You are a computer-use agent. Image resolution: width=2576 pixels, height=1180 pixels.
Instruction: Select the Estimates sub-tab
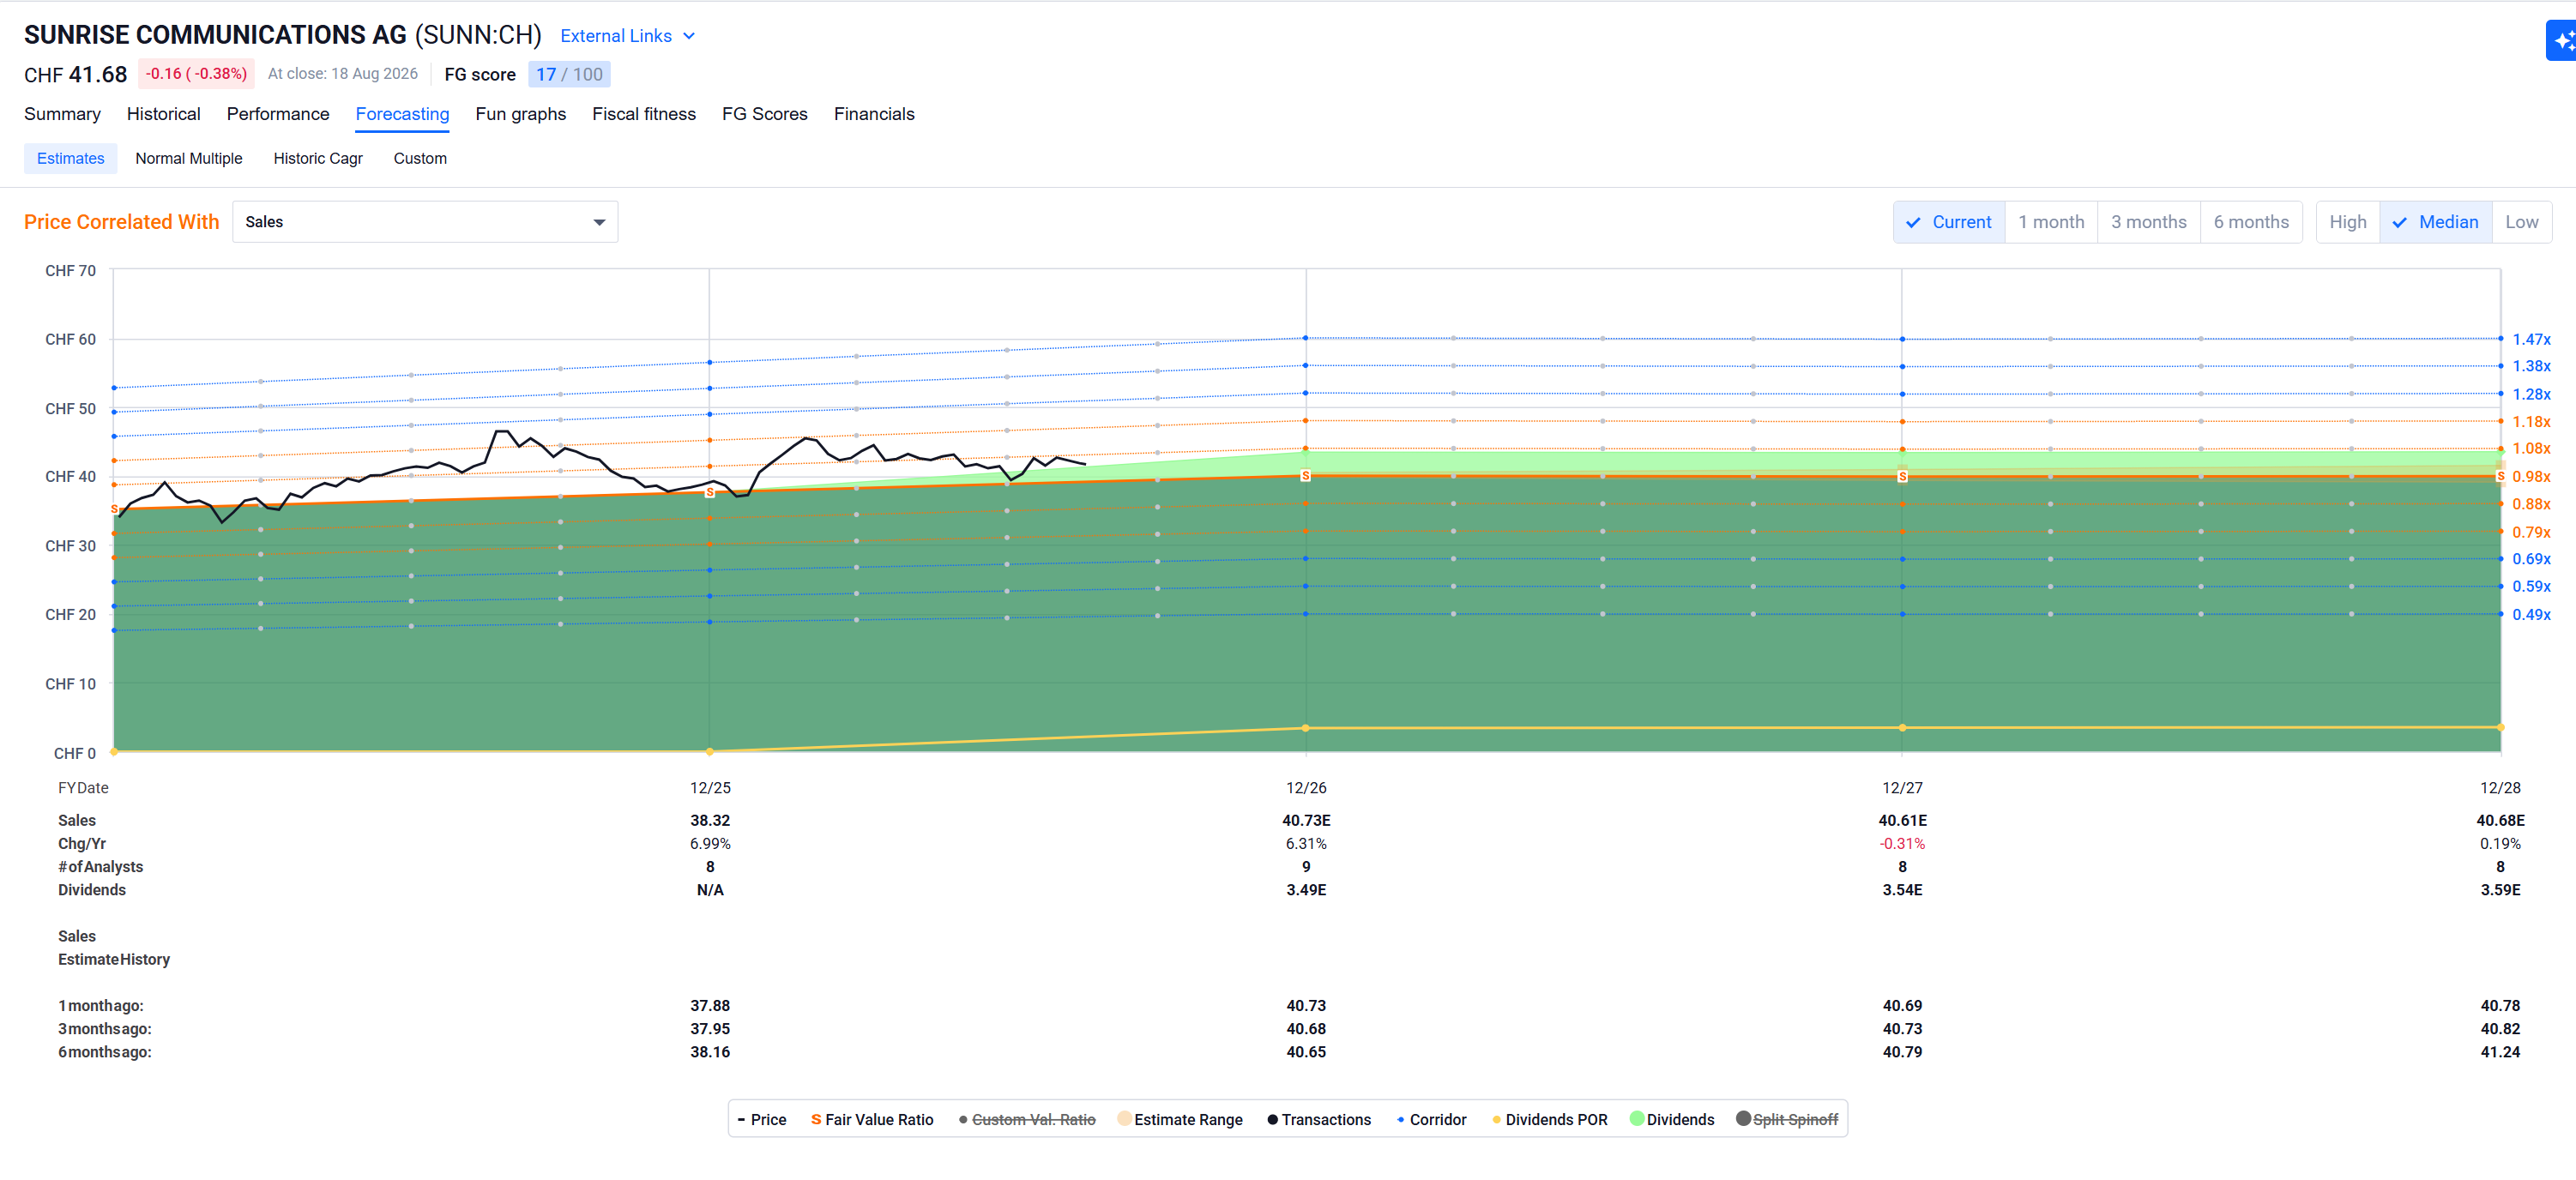[x=71, y=158]
